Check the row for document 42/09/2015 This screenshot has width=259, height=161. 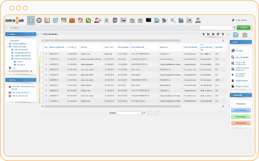click(x=42, y=75)
